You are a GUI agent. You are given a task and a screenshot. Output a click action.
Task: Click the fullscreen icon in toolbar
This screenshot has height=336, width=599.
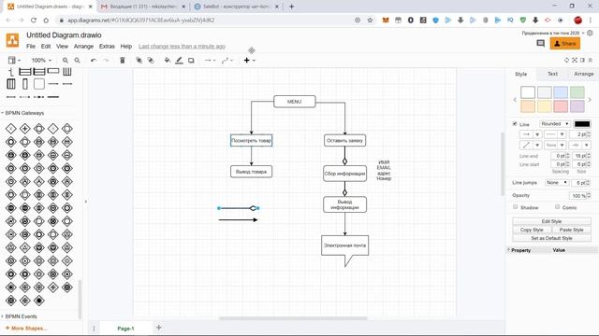[574, 60]
